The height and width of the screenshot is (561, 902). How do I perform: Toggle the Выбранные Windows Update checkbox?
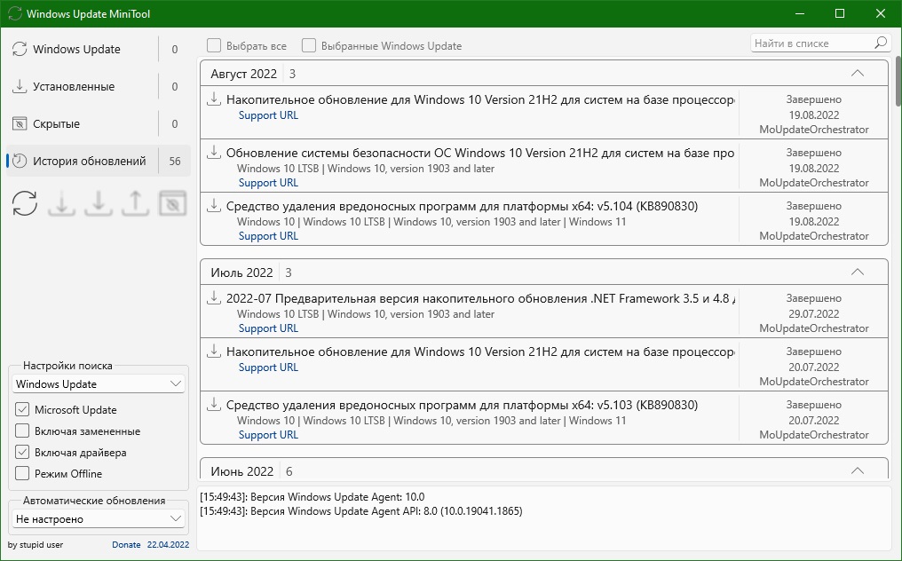point(309,45)
